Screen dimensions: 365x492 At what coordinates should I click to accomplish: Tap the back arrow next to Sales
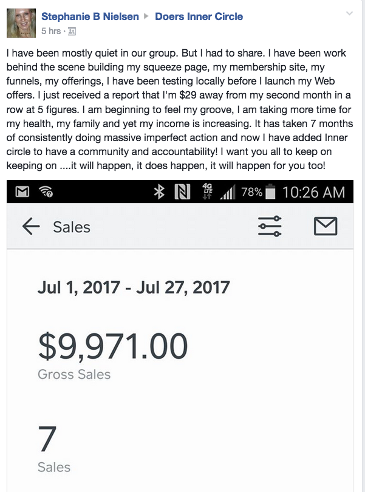[30, 227]
